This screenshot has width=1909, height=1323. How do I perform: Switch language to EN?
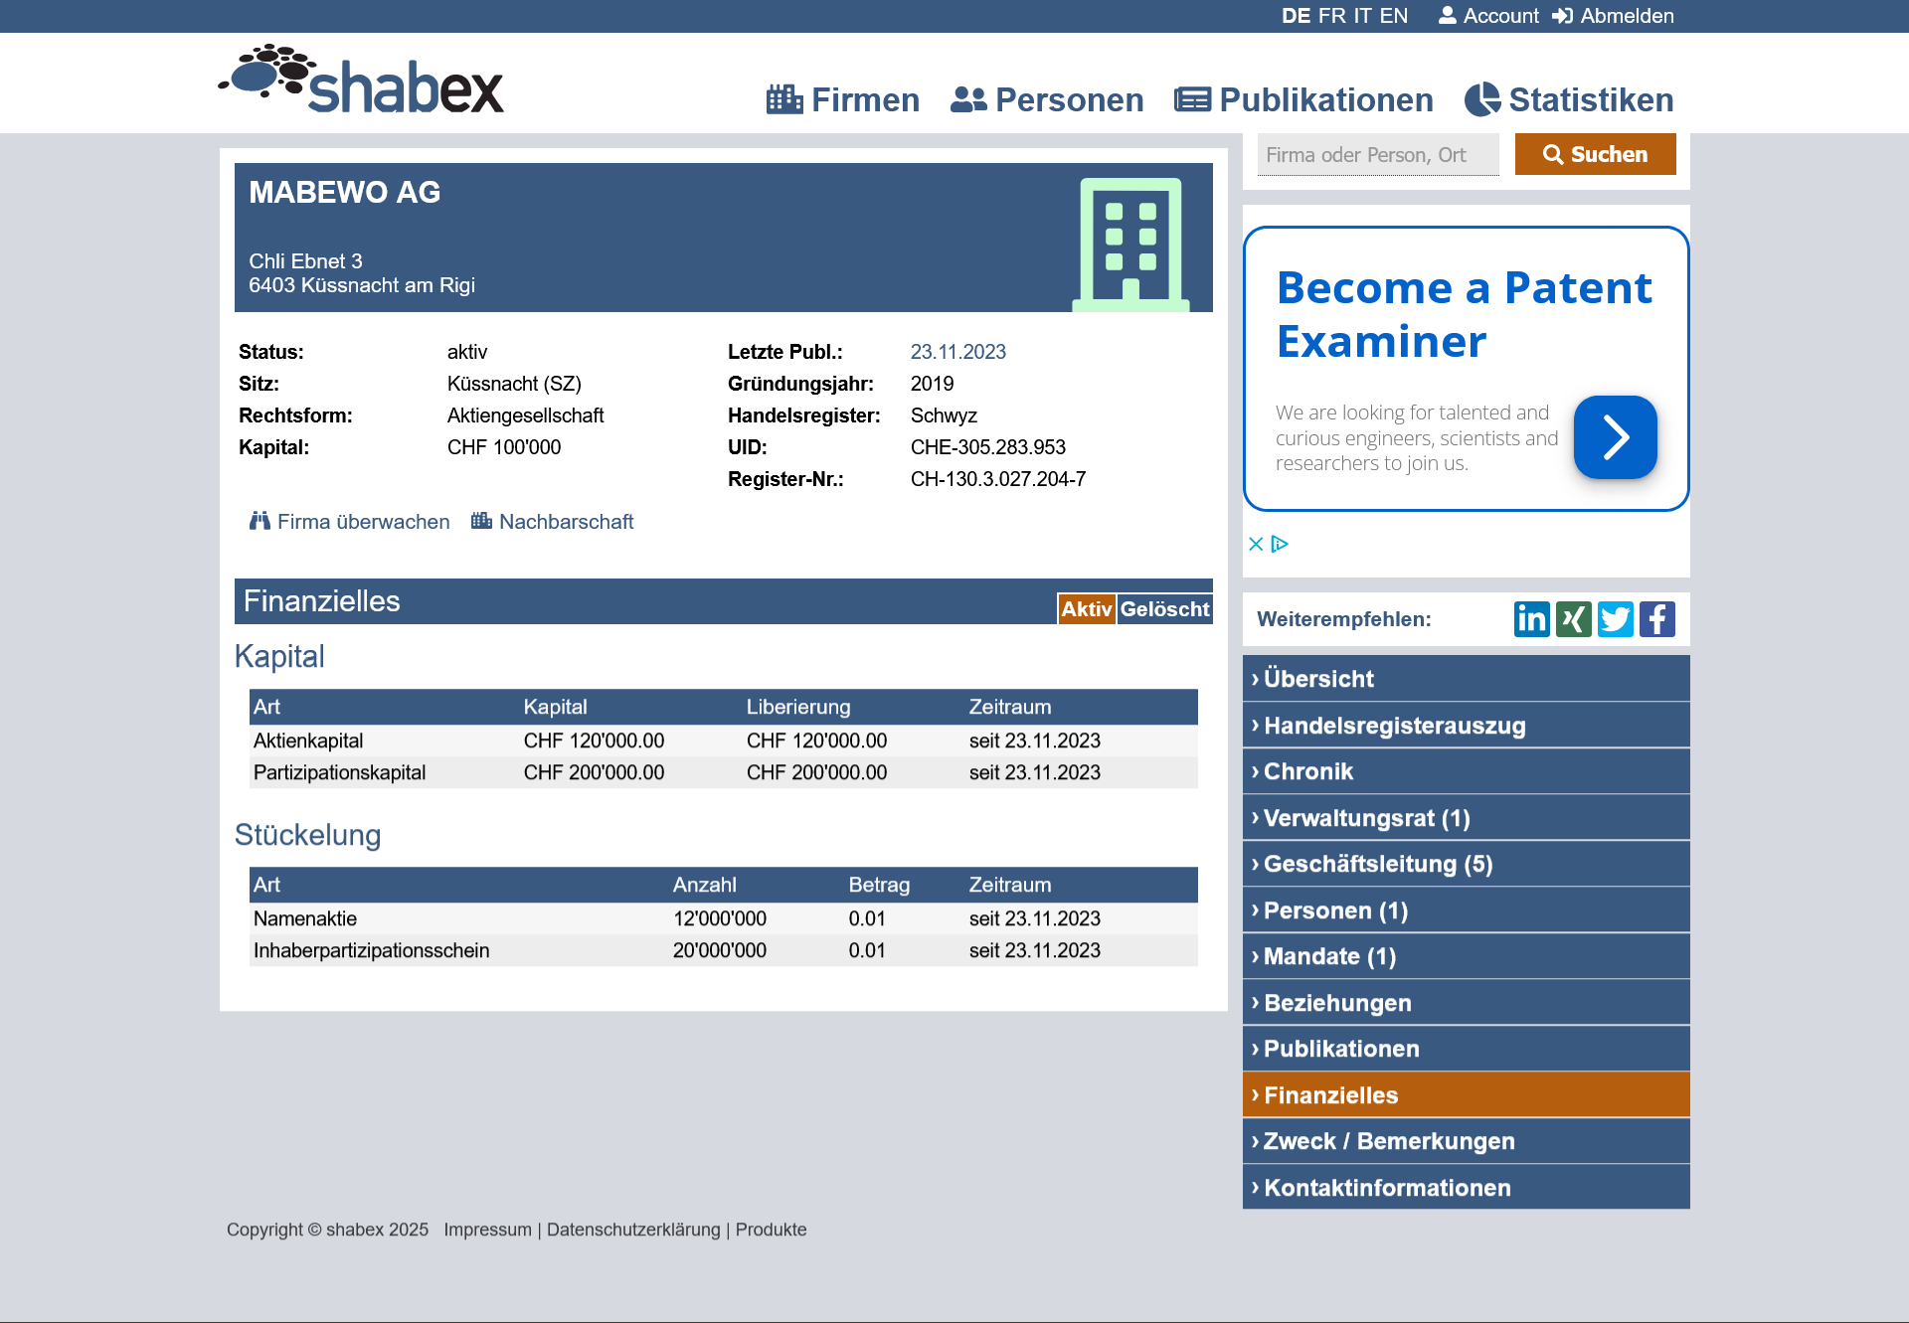[1393, 16]
